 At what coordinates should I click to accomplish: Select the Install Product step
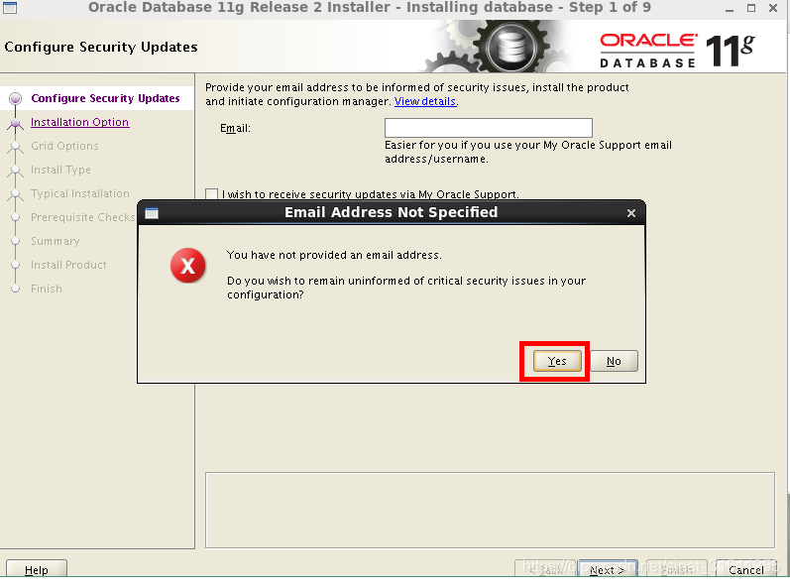pos(68,265)
